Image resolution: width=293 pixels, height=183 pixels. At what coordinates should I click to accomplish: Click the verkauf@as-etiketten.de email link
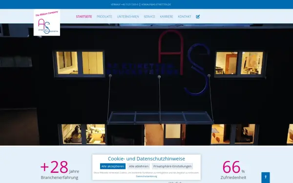[x=156, y=4]
